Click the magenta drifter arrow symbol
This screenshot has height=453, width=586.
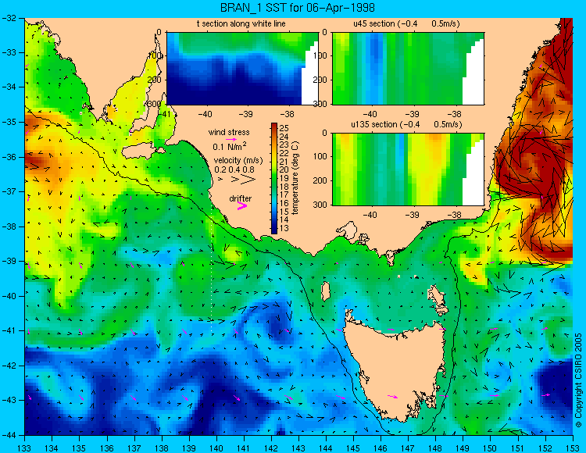point(242,205)
